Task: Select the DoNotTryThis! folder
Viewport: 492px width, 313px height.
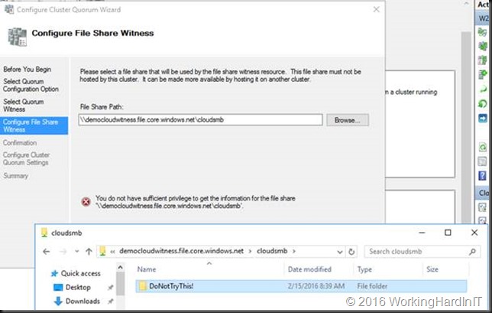Action: (301, 286)
